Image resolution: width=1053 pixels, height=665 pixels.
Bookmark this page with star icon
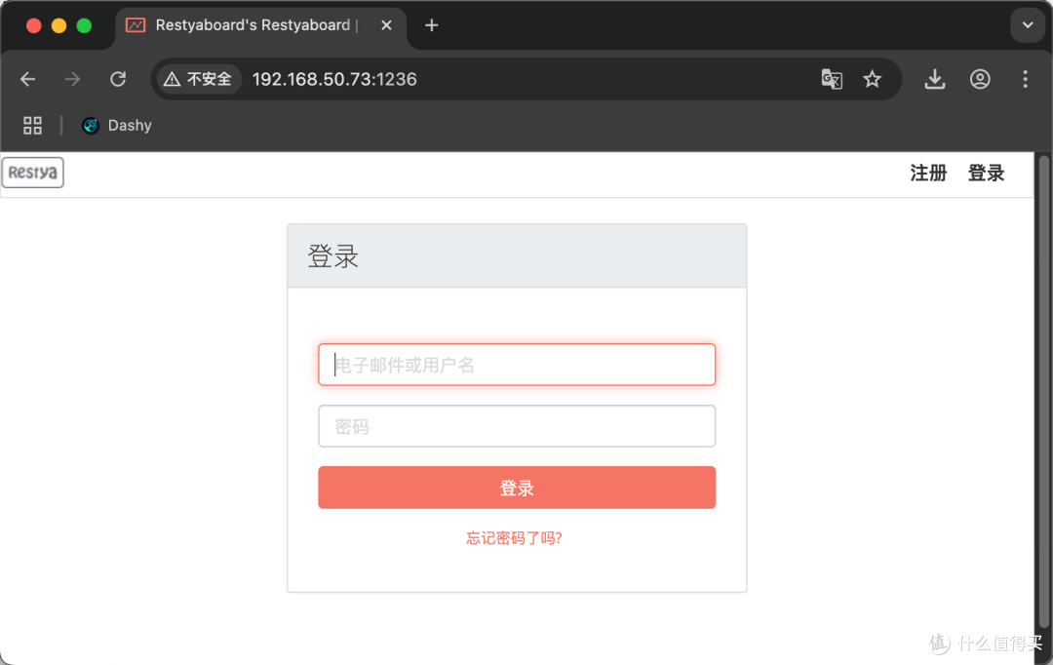click(x=872, y=79)
